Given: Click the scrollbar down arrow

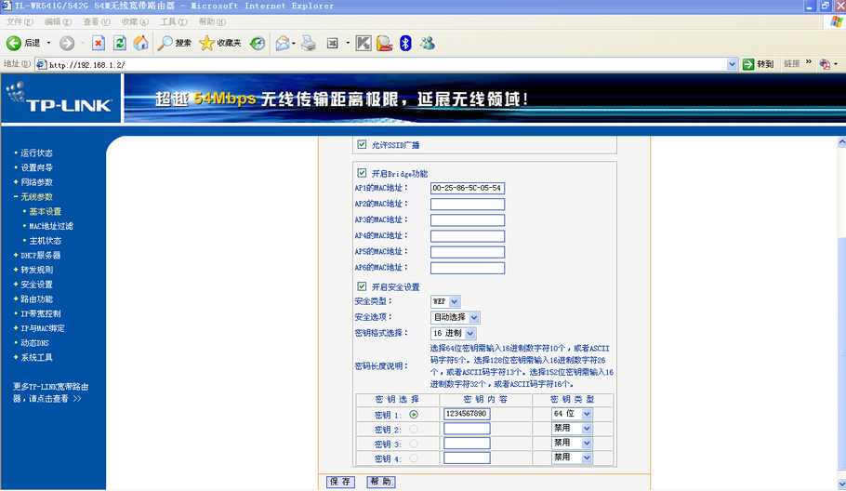Looking at the screenshot, I should [841, 484].
